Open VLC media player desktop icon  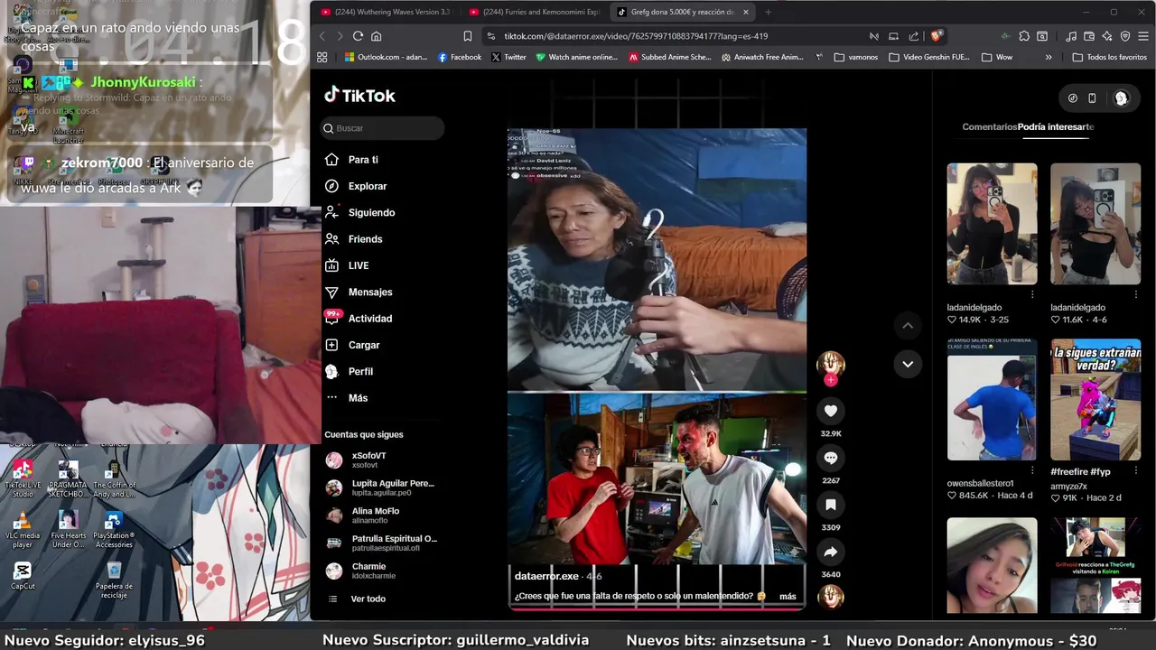(23, 529)
